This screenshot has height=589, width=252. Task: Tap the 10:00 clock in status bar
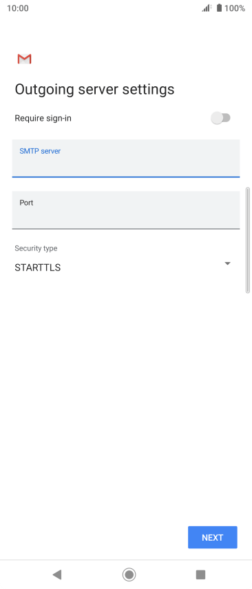pos(18,8)
